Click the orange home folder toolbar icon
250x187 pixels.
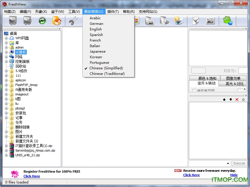[x=56, y=21]
